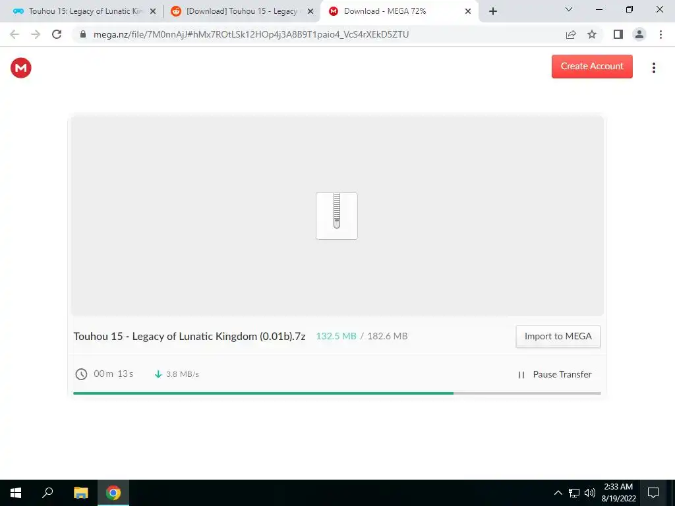The width and height of the screenshot is (675, 506).
Task: Close the MEGA download tab
Action: [468, 12]
